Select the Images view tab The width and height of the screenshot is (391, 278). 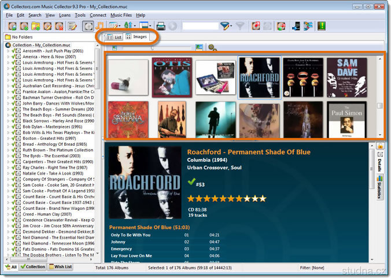[137, 37]
